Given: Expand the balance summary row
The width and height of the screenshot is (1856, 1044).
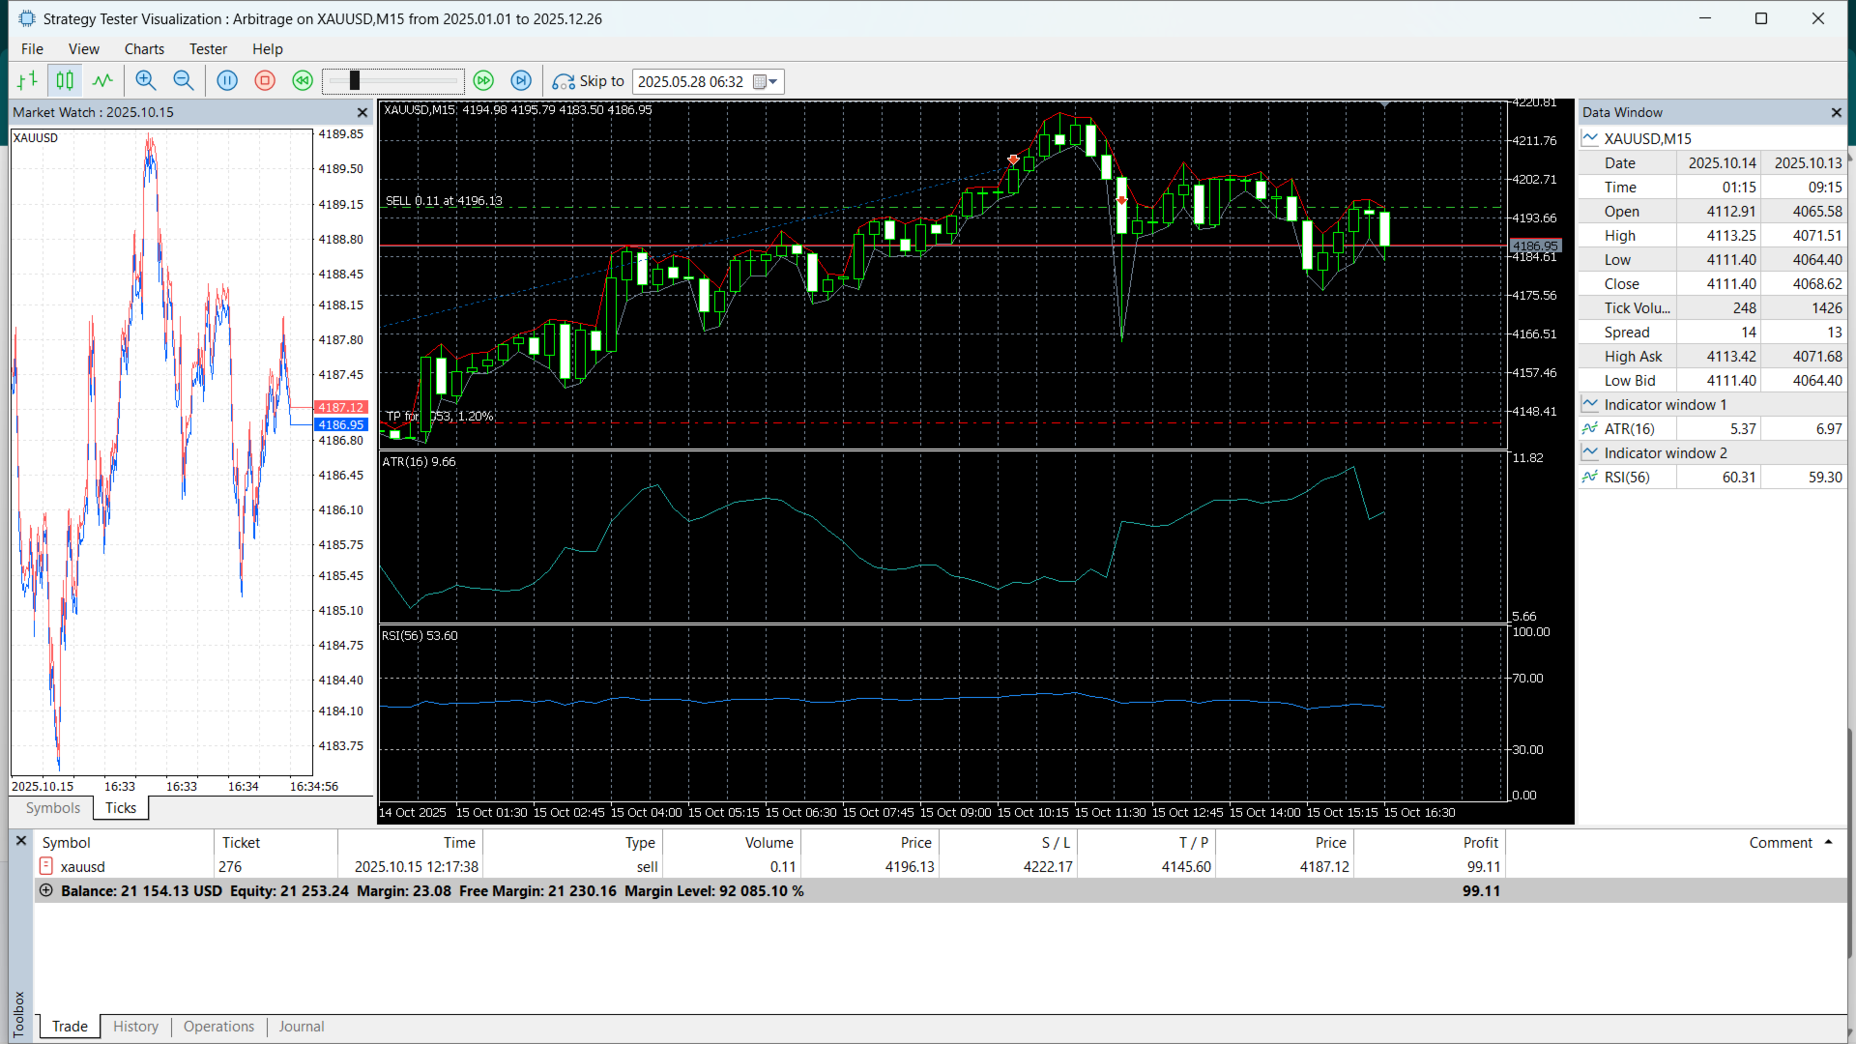Looking at the screenshot, I should (45, 890).
